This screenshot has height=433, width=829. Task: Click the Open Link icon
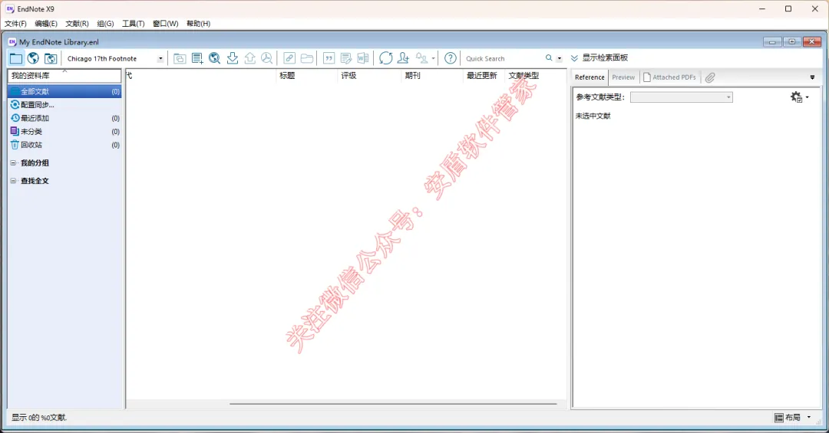[x=289, y=58]
